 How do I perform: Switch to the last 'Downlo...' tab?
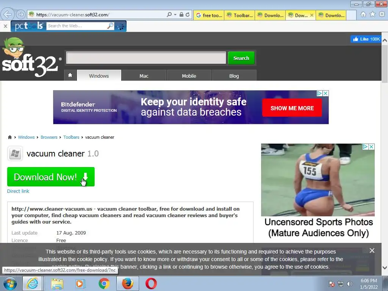tap(331, 15)
